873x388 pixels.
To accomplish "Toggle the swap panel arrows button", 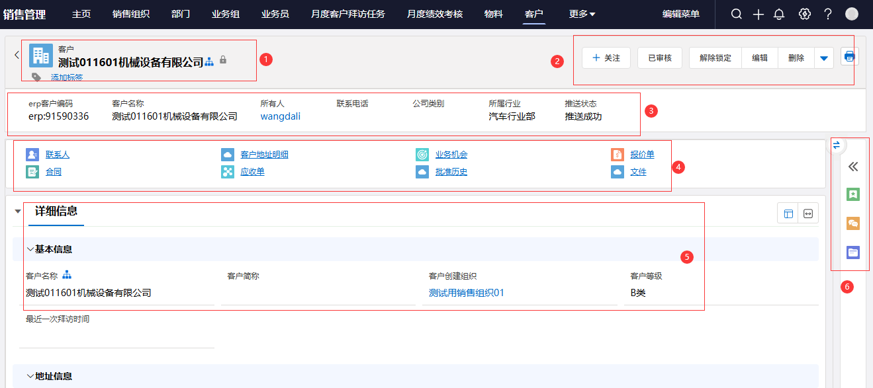I will 836,145.
